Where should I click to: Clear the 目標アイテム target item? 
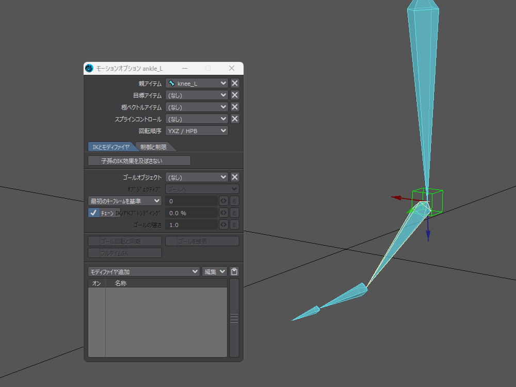pos(234,95)
